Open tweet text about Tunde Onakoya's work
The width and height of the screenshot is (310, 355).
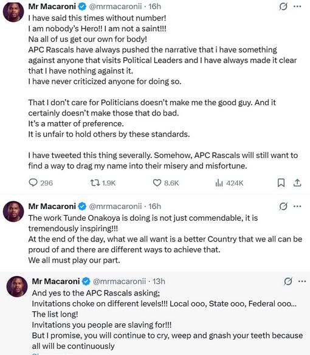point(165,239)
